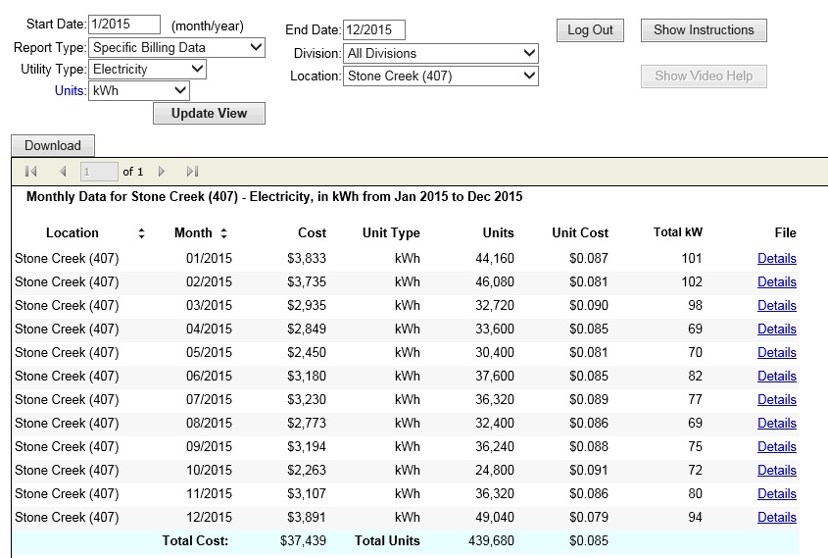Sort table by Location column
Viewport: 828px width, 558px height.
point(141,233)
